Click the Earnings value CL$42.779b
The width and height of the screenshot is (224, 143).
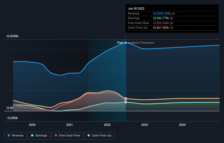161,18
